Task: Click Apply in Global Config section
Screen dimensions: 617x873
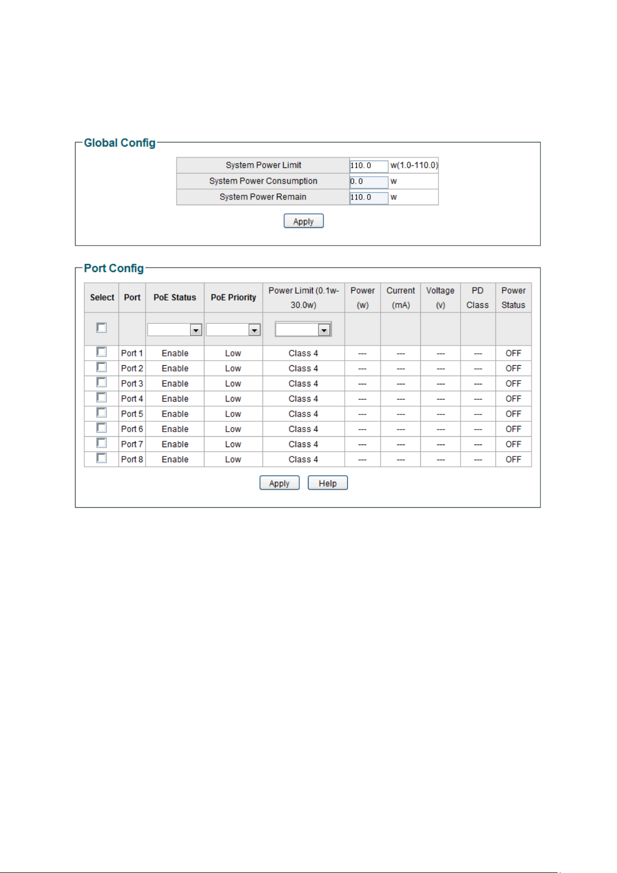Action: (303, 221)
